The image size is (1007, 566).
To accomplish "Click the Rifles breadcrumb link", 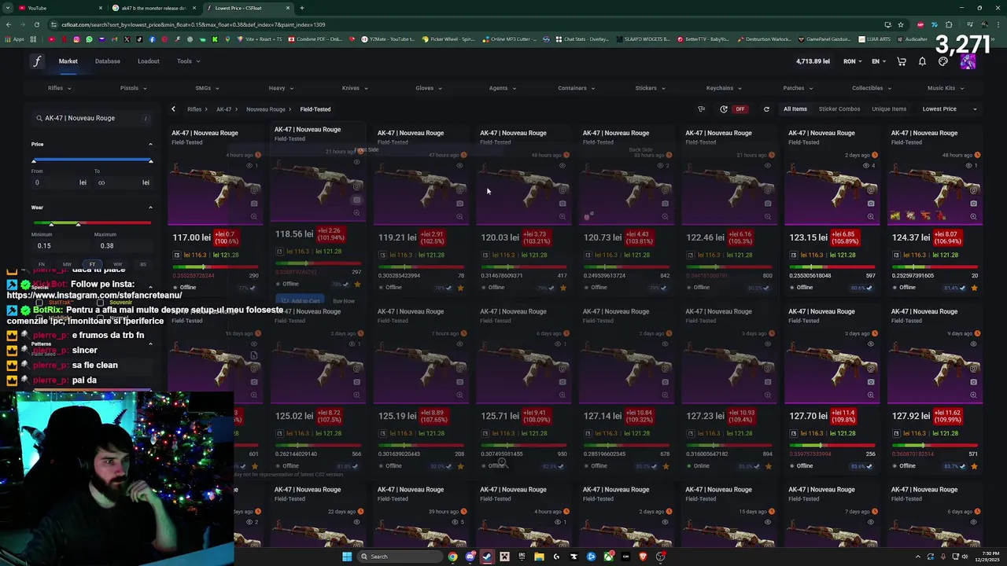I will (x=194, y=109).
